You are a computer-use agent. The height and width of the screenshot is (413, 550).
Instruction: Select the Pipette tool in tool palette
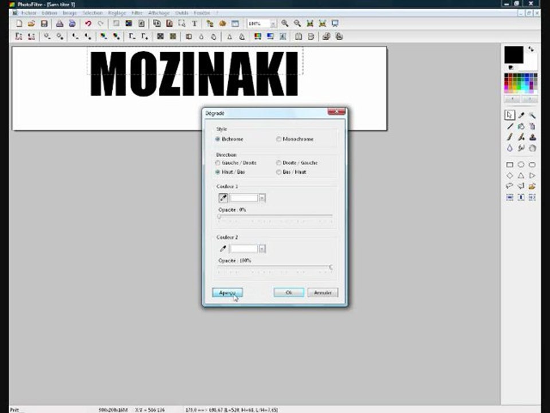click(521, 115)
